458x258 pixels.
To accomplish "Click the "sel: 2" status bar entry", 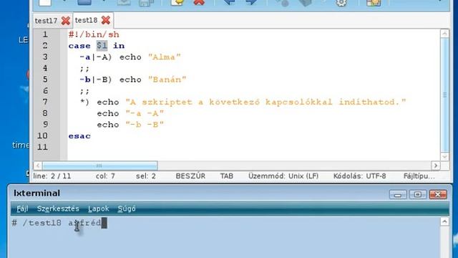I will (146, 176).
